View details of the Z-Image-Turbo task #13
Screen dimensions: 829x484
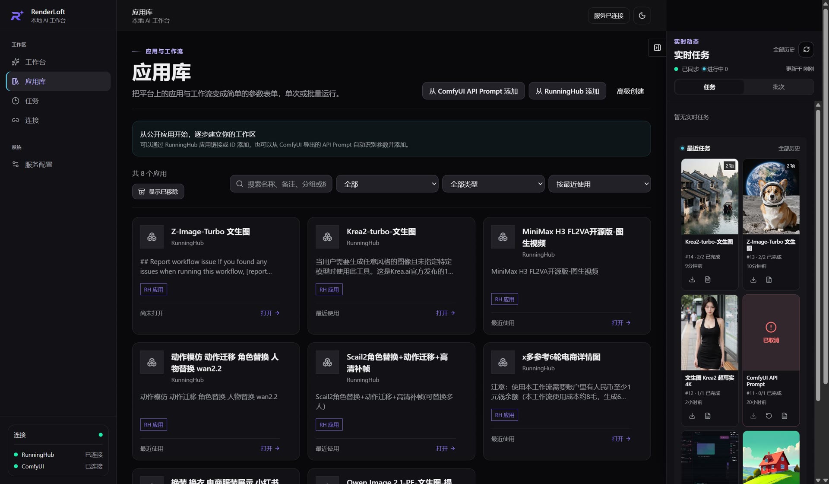[x=769, y=280]
